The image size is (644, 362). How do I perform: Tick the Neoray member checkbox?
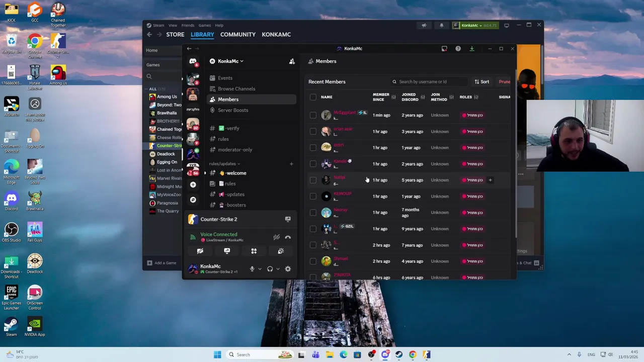pyautogui.click(x=313, y=213)
